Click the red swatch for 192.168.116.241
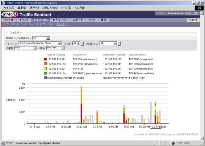The image size is (205, 146). 45,59
